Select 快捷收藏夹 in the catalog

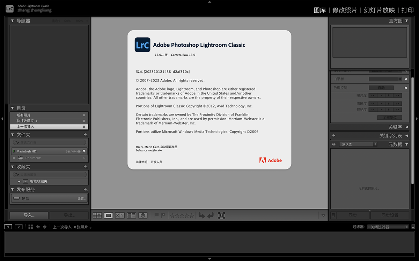click(49, 121)
